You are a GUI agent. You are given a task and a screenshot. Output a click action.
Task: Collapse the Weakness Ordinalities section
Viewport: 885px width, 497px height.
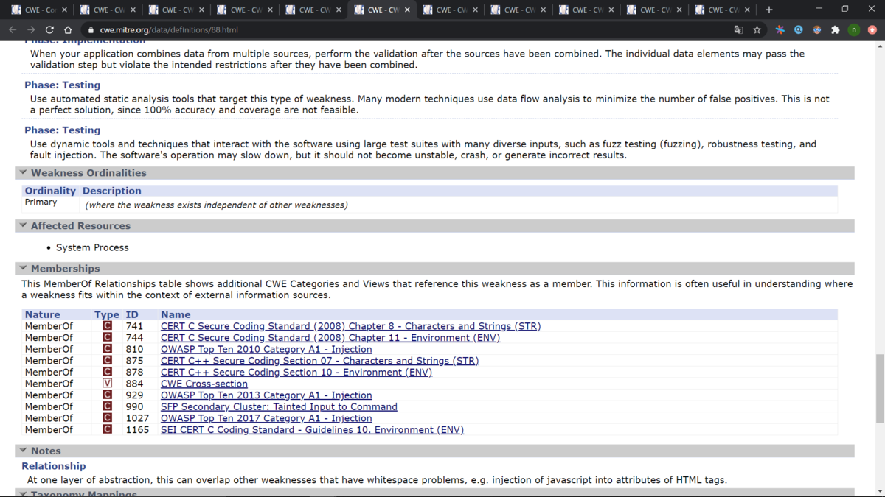(x=23, y=173)
